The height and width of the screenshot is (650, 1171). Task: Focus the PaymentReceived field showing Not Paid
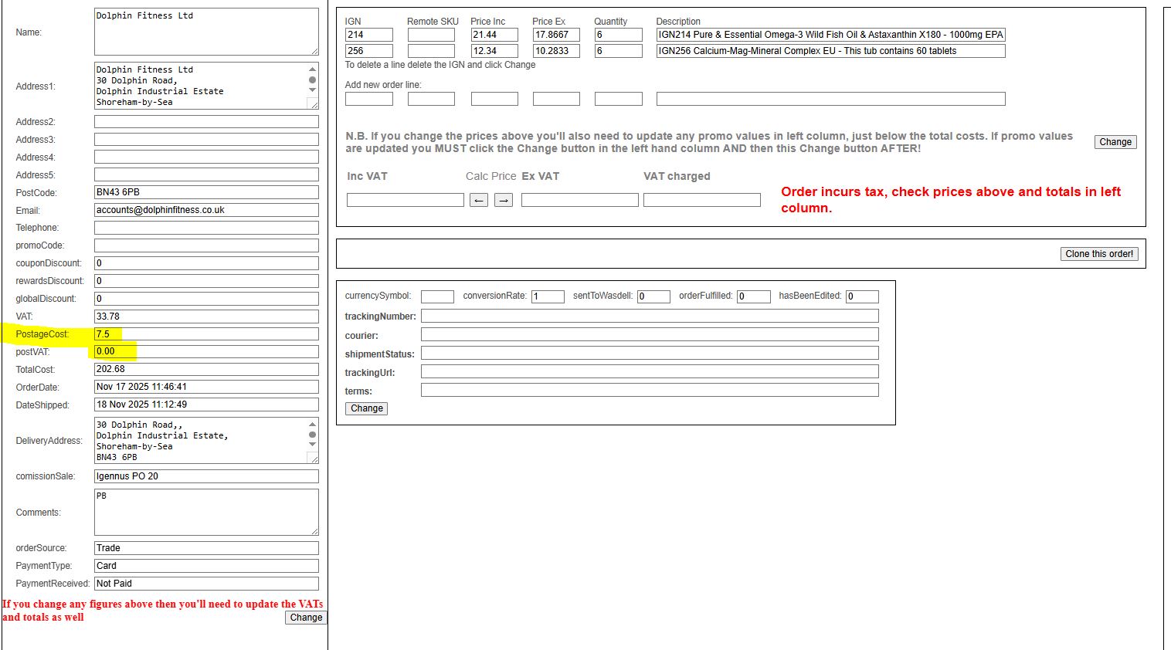click(x=206, y=584)
